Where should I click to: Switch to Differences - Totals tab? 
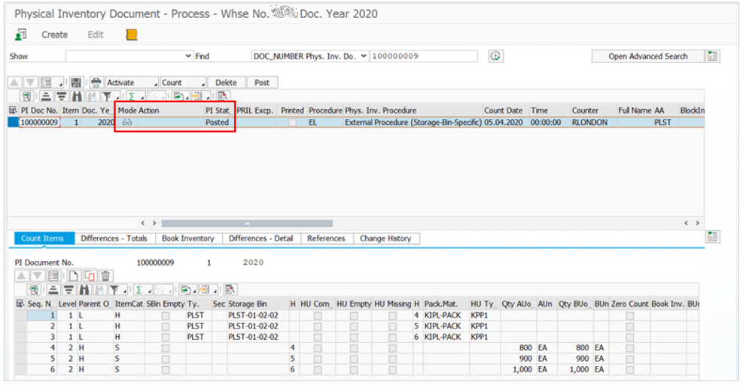pos(114,238)
